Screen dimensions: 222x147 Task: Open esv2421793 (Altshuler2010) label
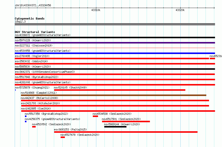click(40, 103)
